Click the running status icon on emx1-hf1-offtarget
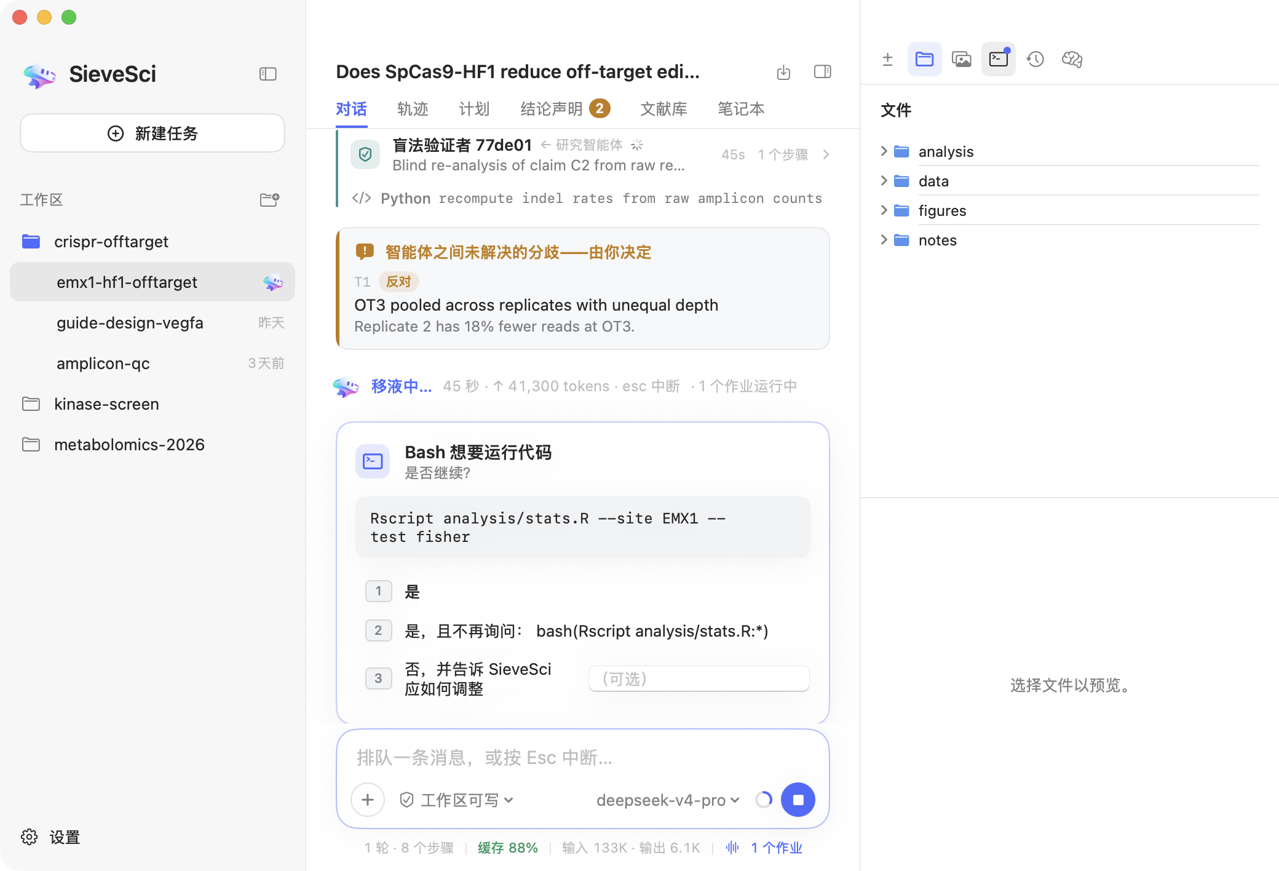Screen dimensions: 1279x871 point(273,282)
